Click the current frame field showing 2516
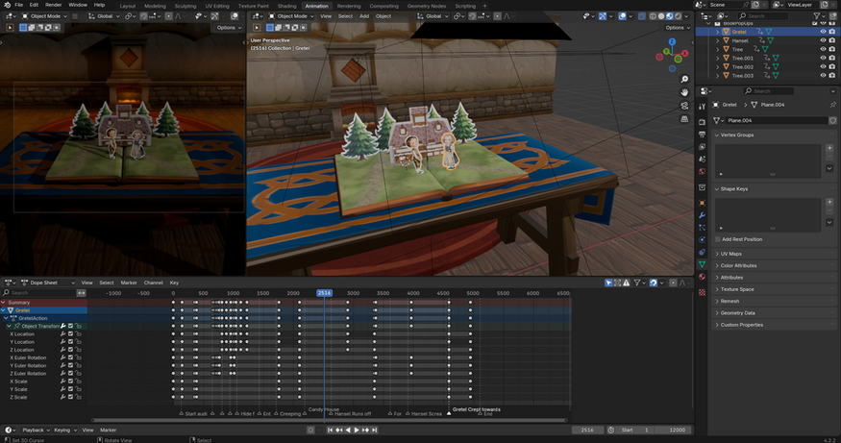Viewport: 841px width, 443px height. 587,431
